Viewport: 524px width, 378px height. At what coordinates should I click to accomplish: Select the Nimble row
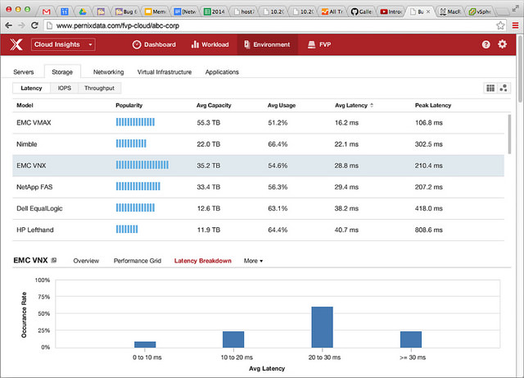pos(259,144)
